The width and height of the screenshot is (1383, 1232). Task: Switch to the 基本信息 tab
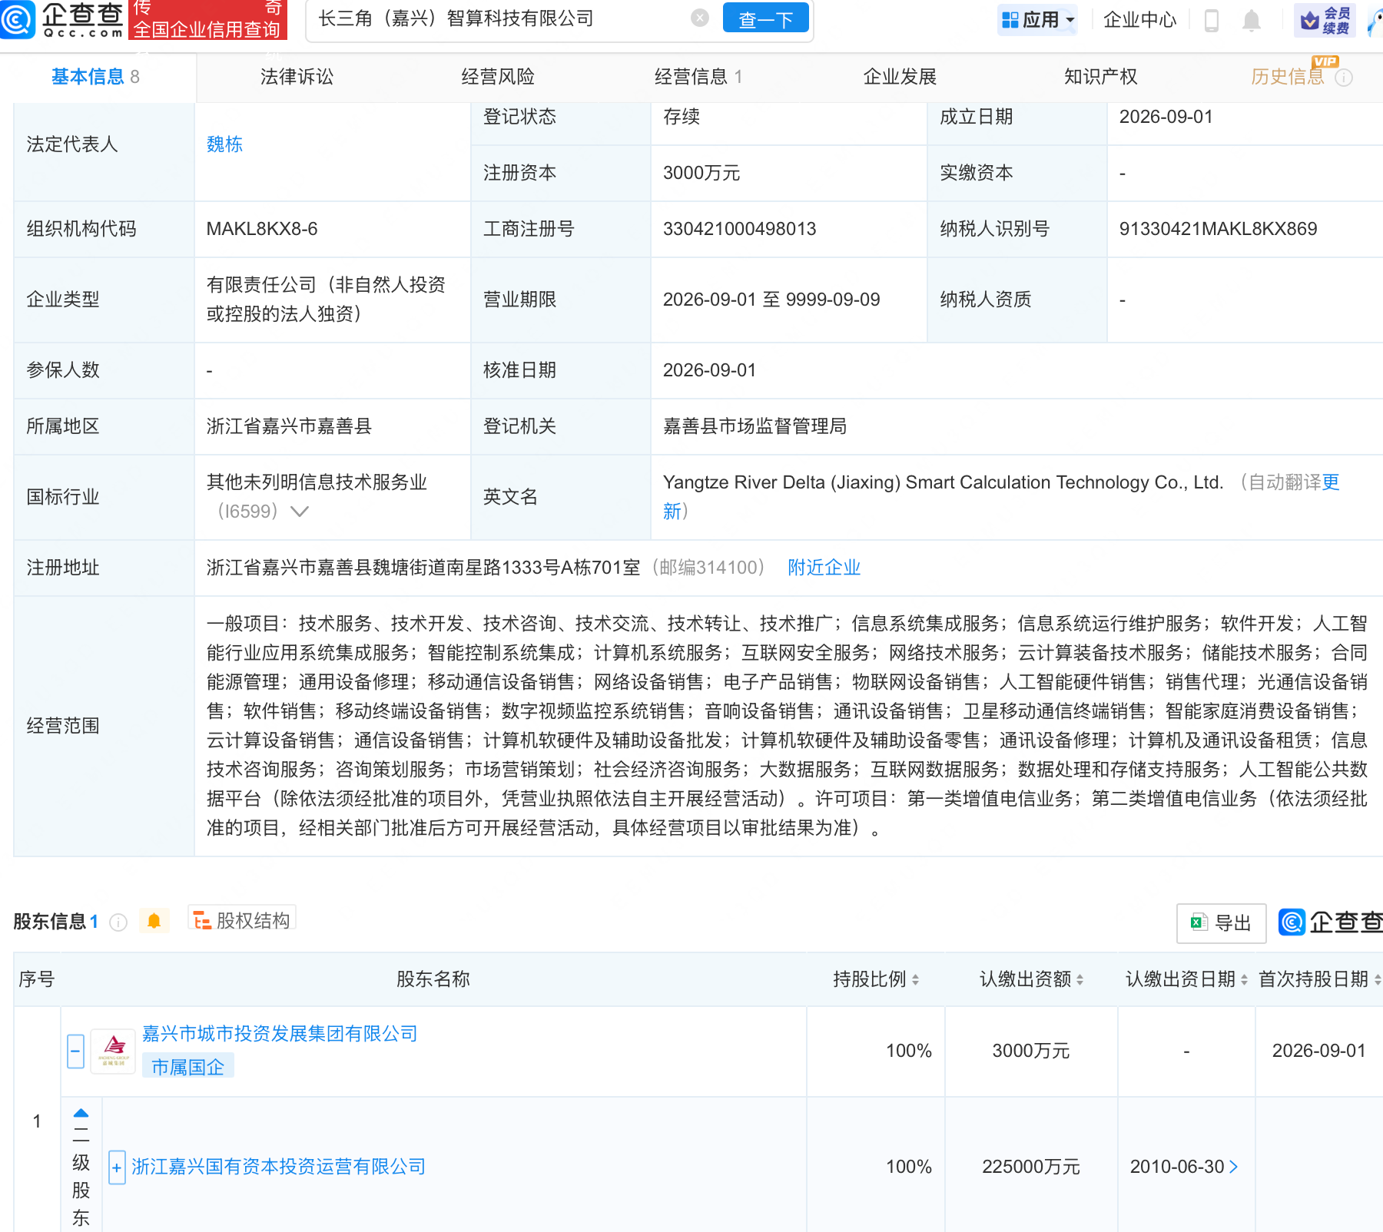pyautogui.click(x=95, y=77)
